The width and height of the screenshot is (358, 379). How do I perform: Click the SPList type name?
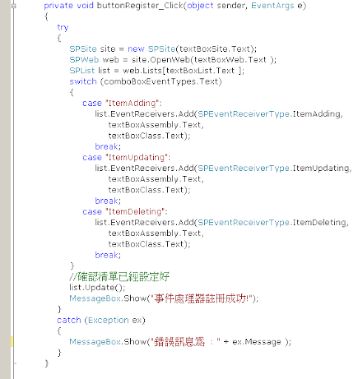(82, 70)
